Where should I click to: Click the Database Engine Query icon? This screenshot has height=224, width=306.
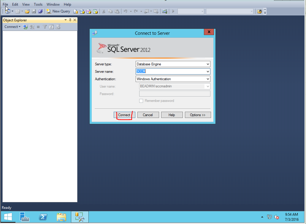[x=75, y=11]
